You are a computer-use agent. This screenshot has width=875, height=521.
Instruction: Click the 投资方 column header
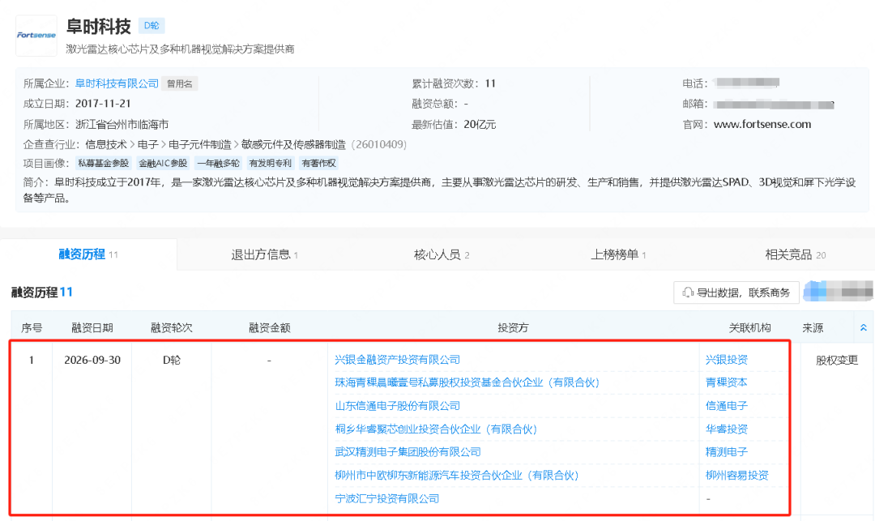[x=513, y=328]
